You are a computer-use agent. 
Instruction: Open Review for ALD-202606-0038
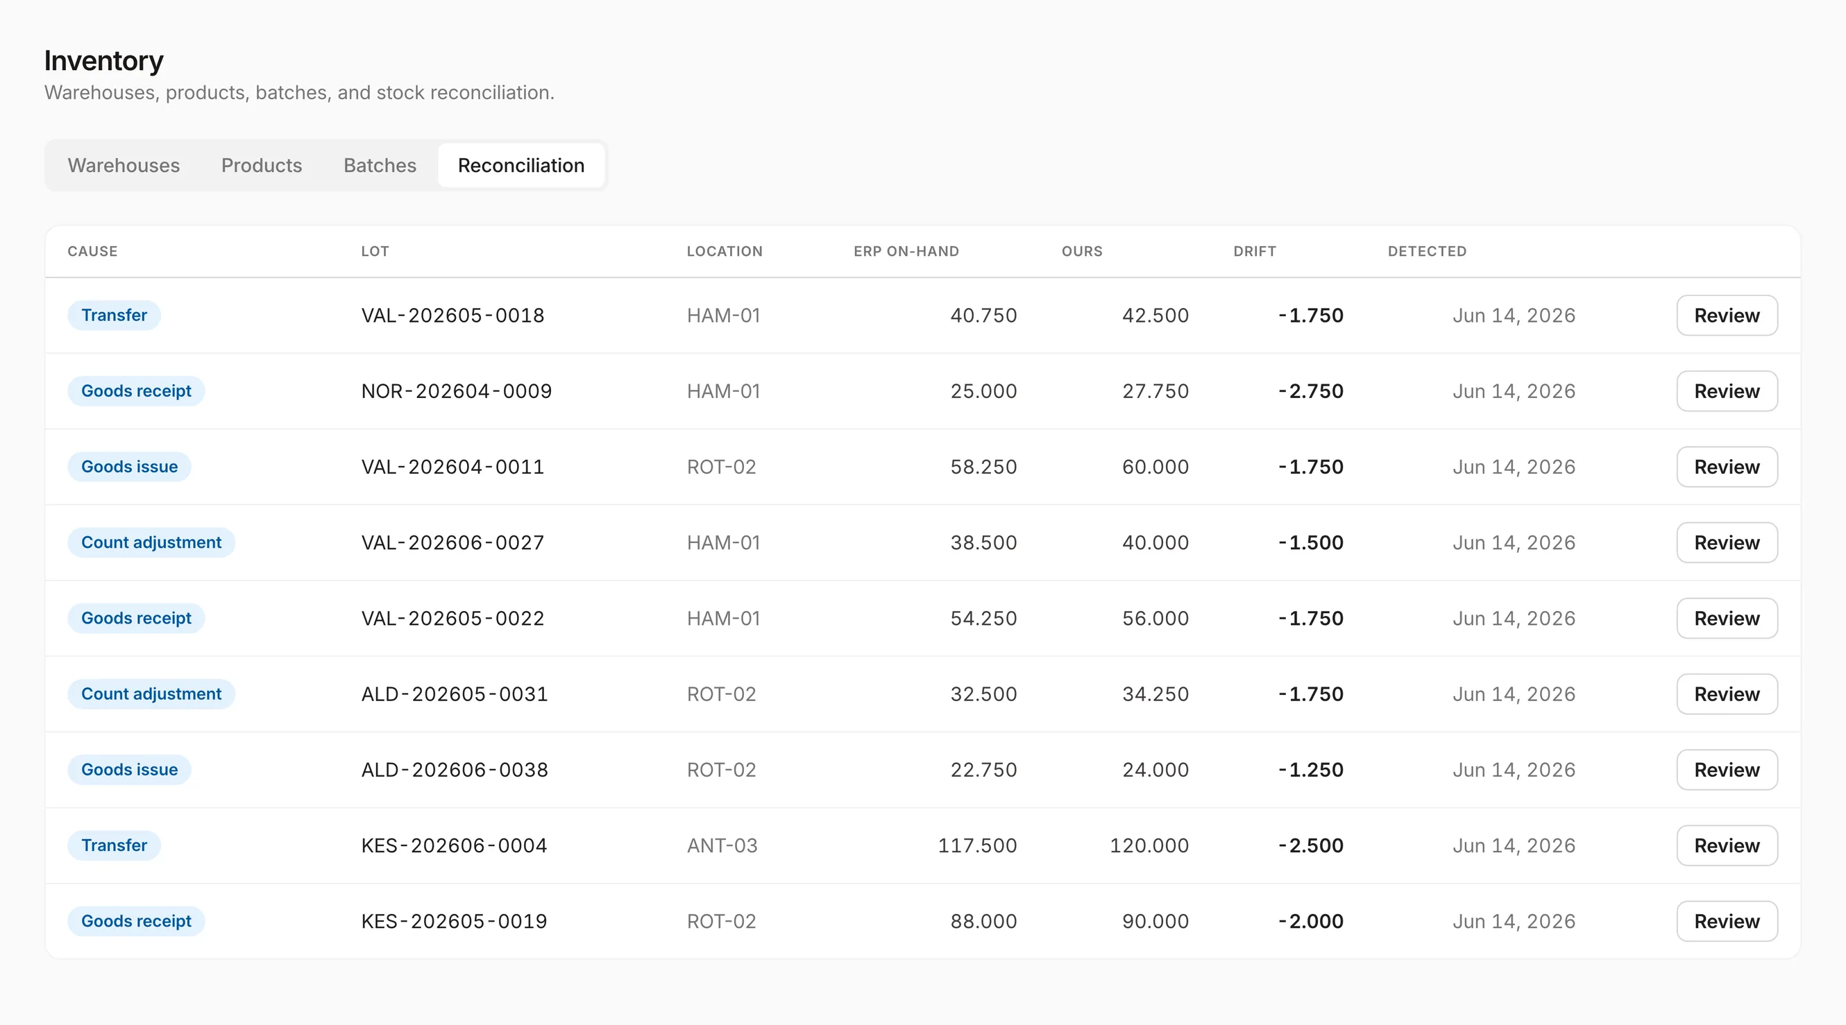(x=1727, y=770)
